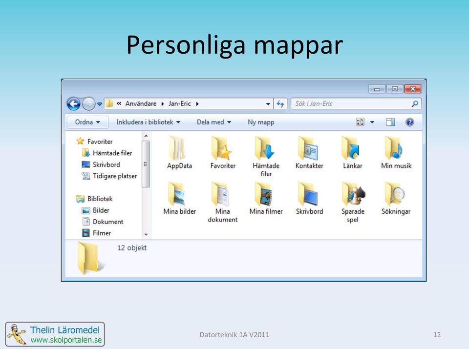Open the Min musik folder
The image size is (469, 349).
[x=396, y=153]
